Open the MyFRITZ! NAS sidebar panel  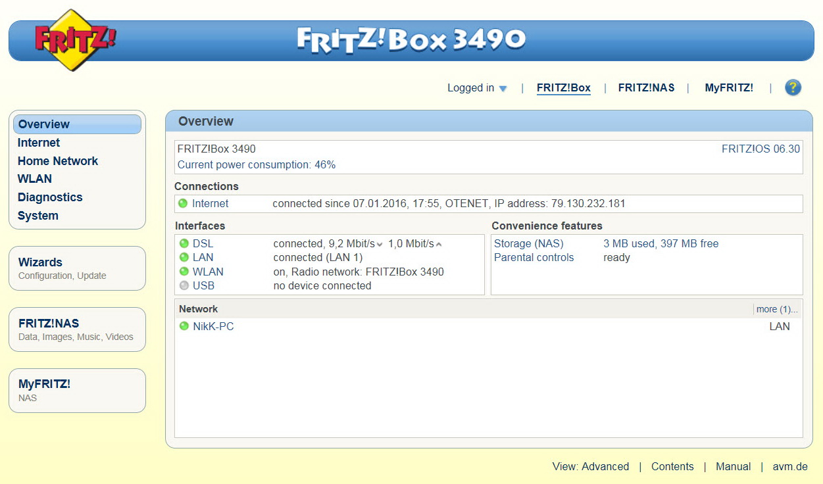pyautogui.click(x=77, y=391)
